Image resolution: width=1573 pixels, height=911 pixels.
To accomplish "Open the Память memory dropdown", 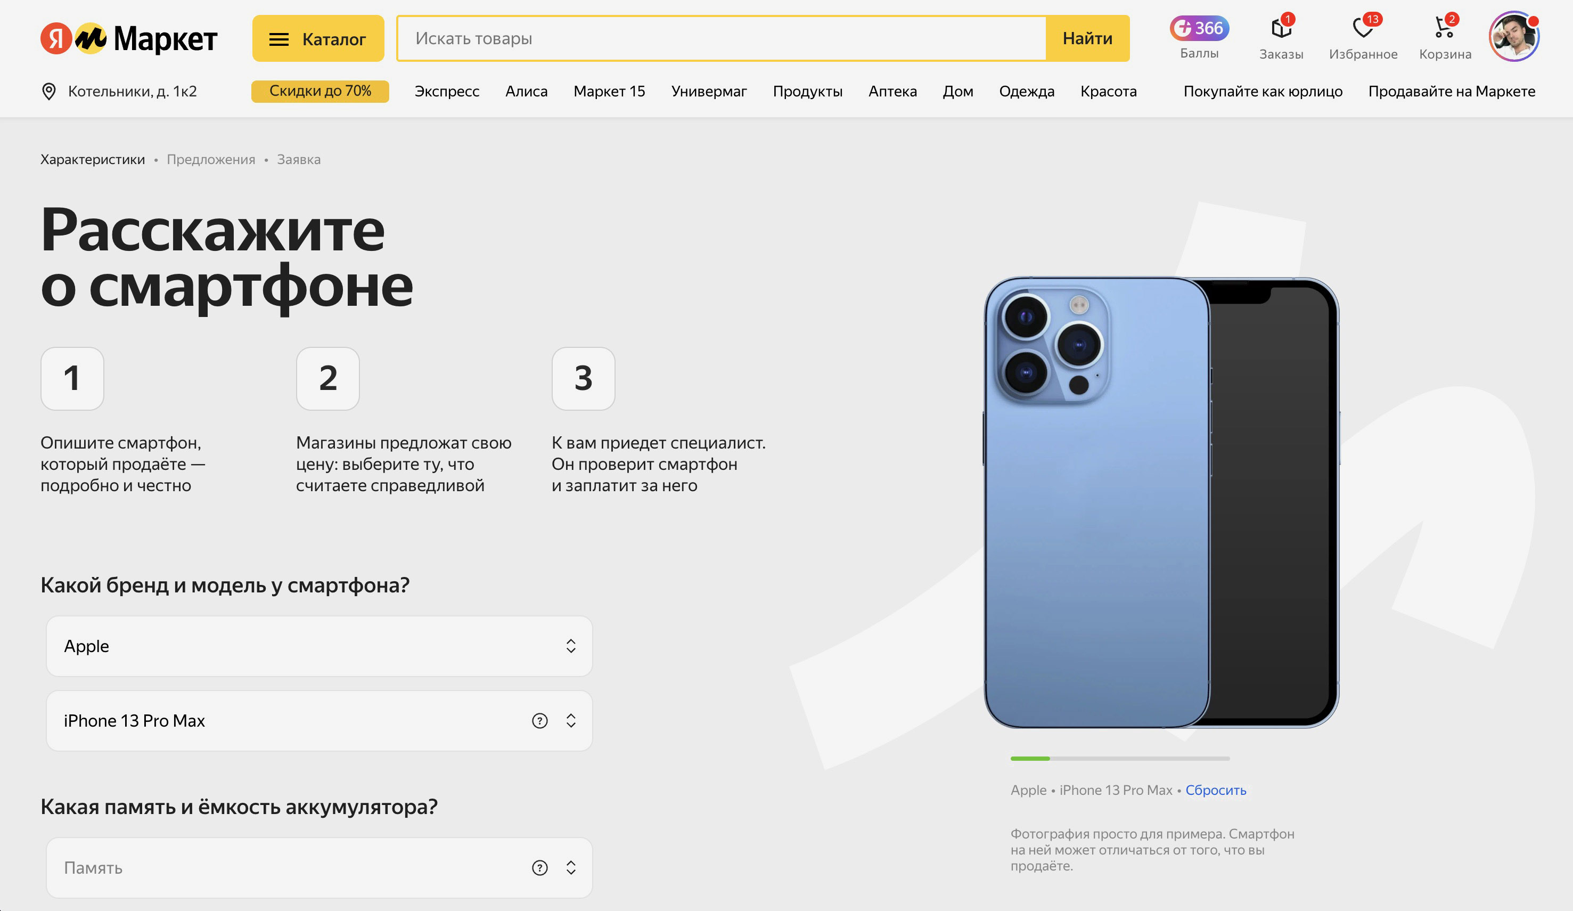I will point(319,867).
